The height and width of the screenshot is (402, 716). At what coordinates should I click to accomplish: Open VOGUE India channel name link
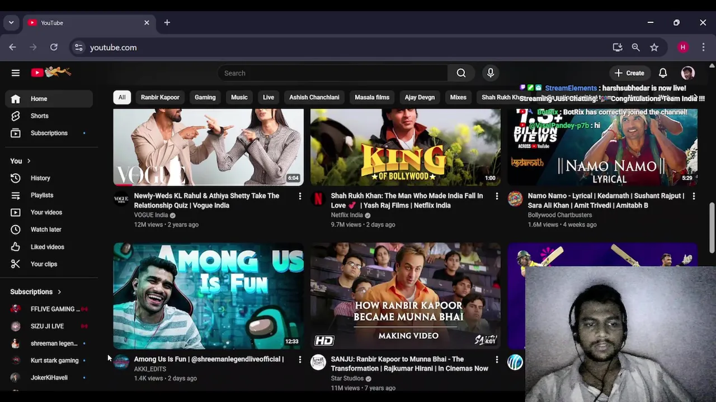151,215
